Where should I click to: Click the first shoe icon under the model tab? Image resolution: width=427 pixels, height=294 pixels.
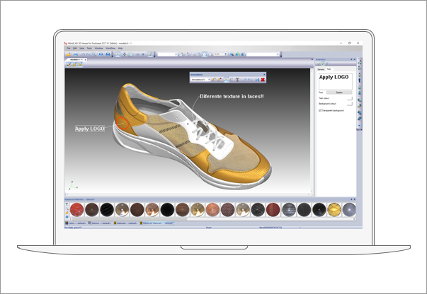69,64
